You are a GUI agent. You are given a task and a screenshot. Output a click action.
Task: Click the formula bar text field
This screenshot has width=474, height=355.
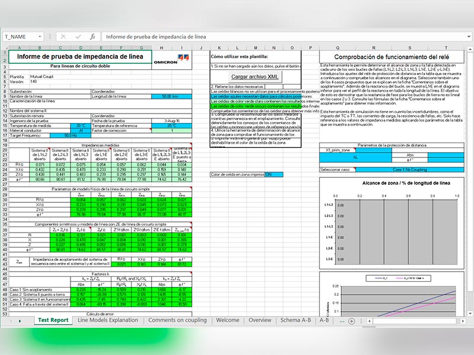(x=284, y=37)
